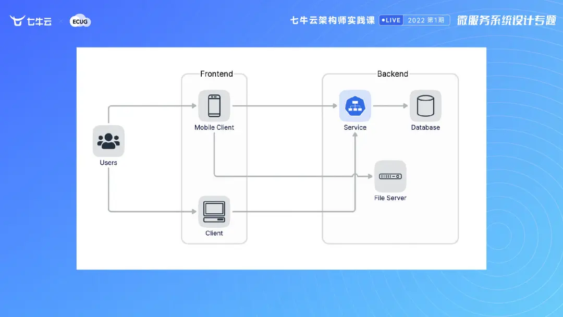This screenshot has width=563, height=317.
Task: Click the "Users" text label
Action: [x=108, y=163]
